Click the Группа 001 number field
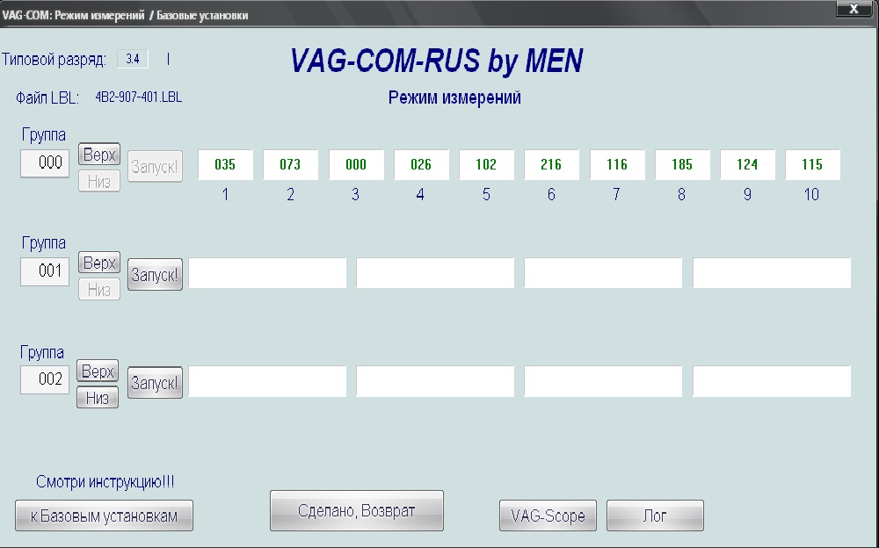This screenshot has width=879, height=548. pyautogui.click(x=45, y=272)
